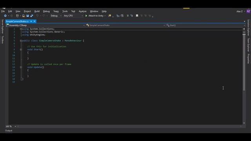Open the Debug menu
Image resolution: width=251 pixels, height=141 pixels.
pos(46,11)
